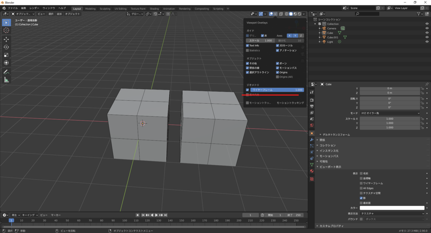This screenshot has width=431, height=233.
Task: Open the レンダー menu
Action: pyautogui.click(x=34, y=8)
